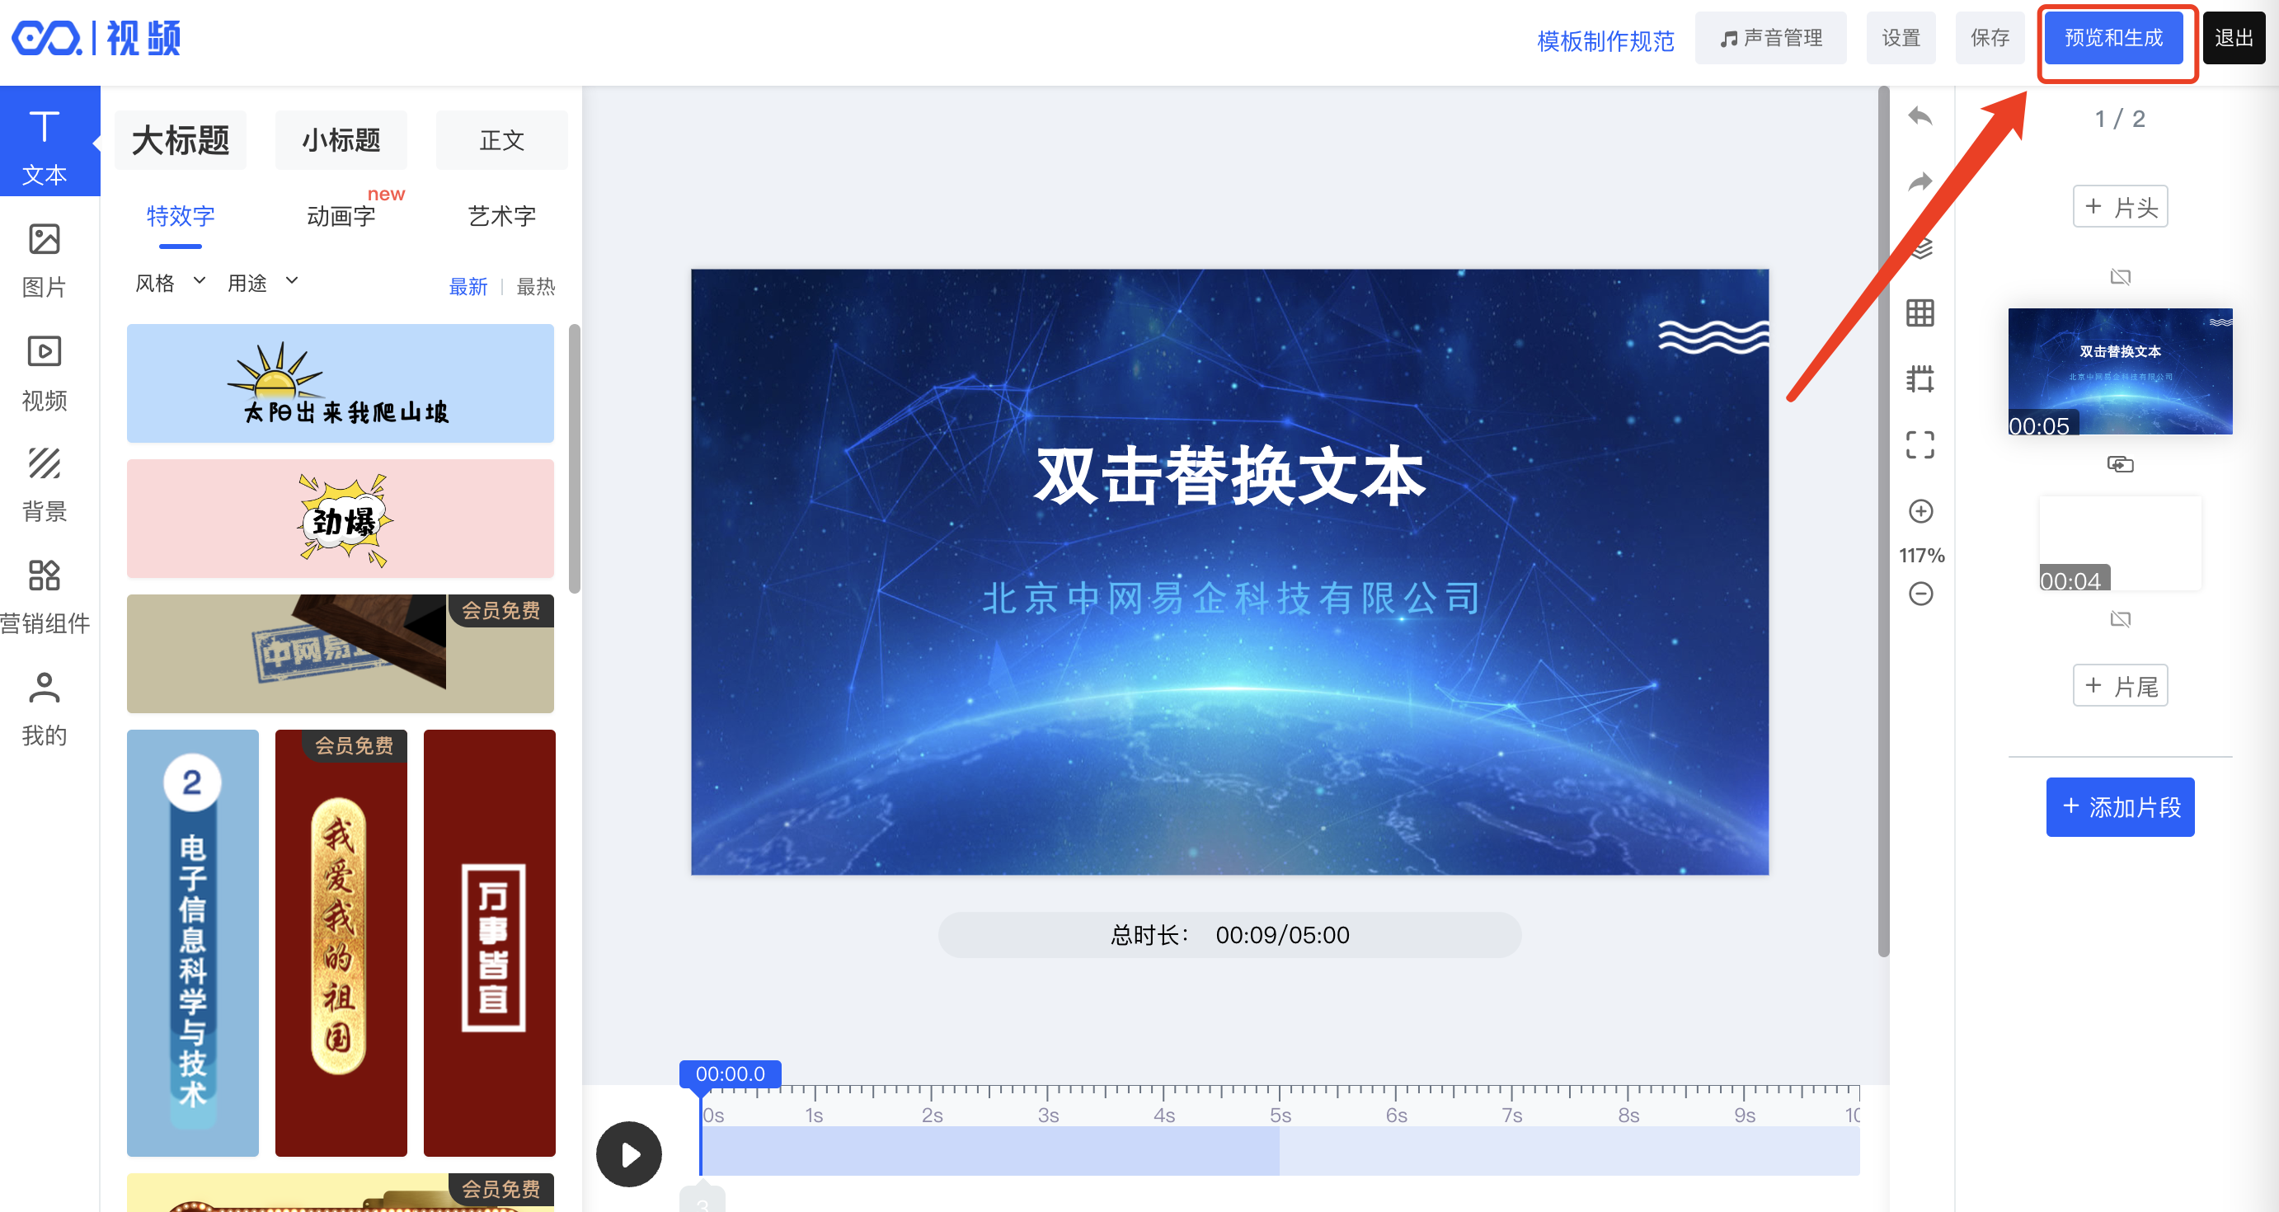Click transition icon below the 00:04 clip
The width and height of the screenshot is (2279, 1212).
(x=2120, y=618)
